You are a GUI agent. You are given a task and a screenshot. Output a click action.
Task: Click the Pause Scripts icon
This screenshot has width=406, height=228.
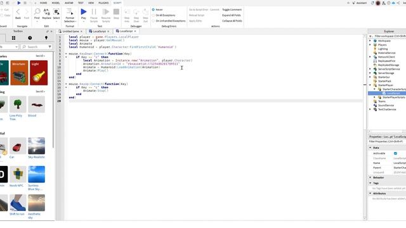pos(94,11)
